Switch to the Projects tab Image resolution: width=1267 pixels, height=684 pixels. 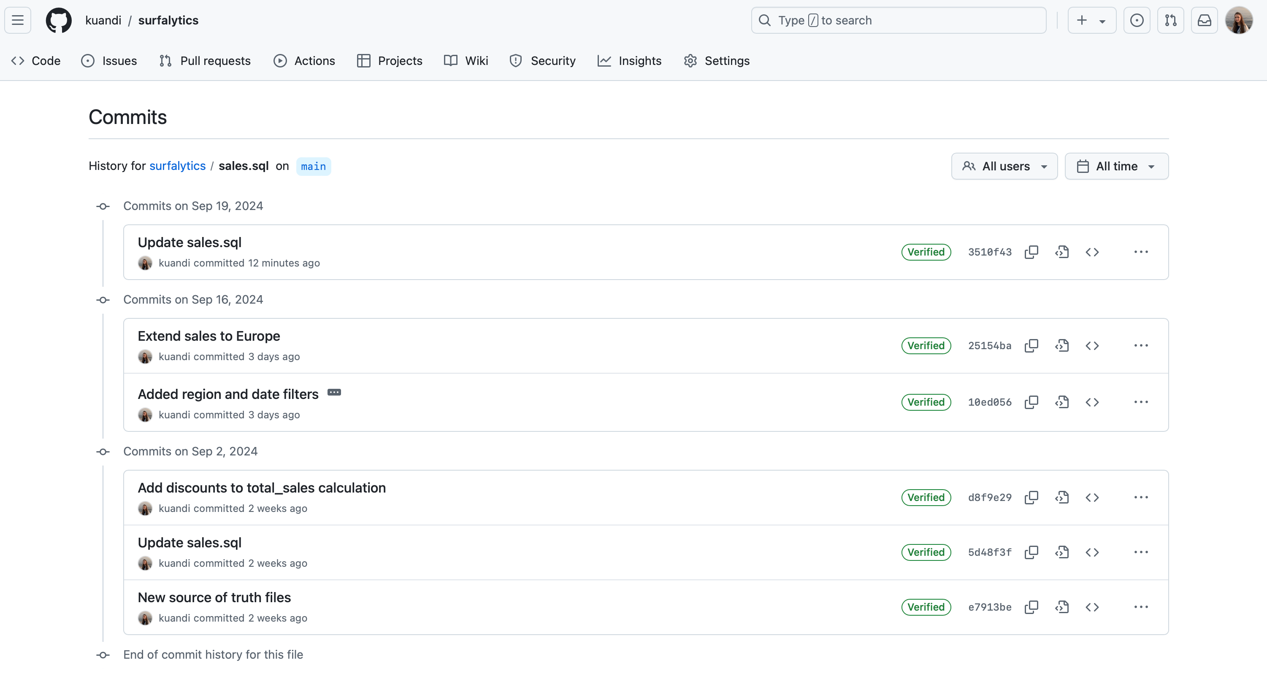(x=390, y=61)
